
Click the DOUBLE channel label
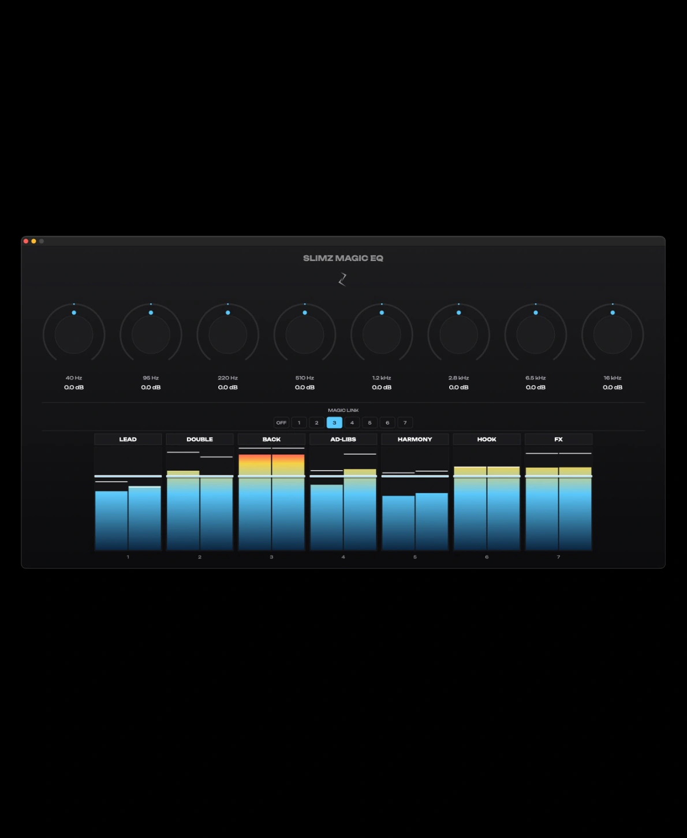(x=200, y=440)
